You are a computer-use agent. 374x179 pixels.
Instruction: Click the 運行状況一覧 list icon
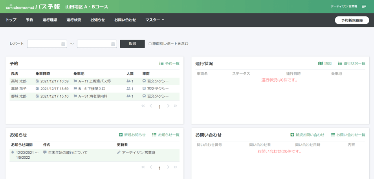point(340,63)
